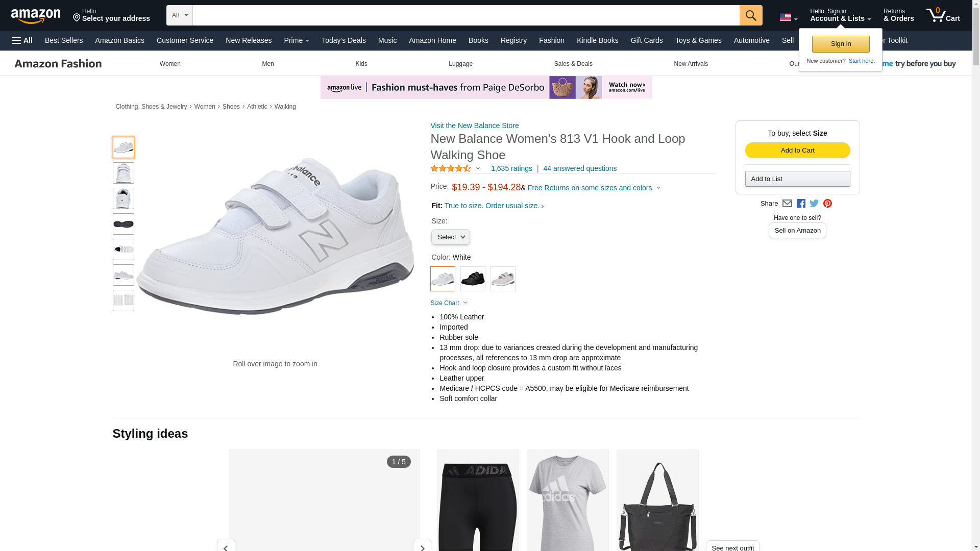Open the Amazon logo home link
This screenshot has height=551, width=980.
(x=36, y=16)
